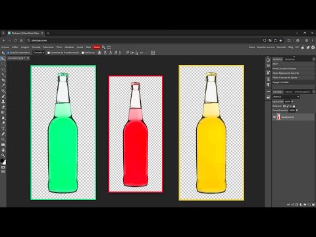Open the Camada auto-select dropdown
Image resolution: width=316 pixels, height=237 pixels.
[x=39, y=53]
